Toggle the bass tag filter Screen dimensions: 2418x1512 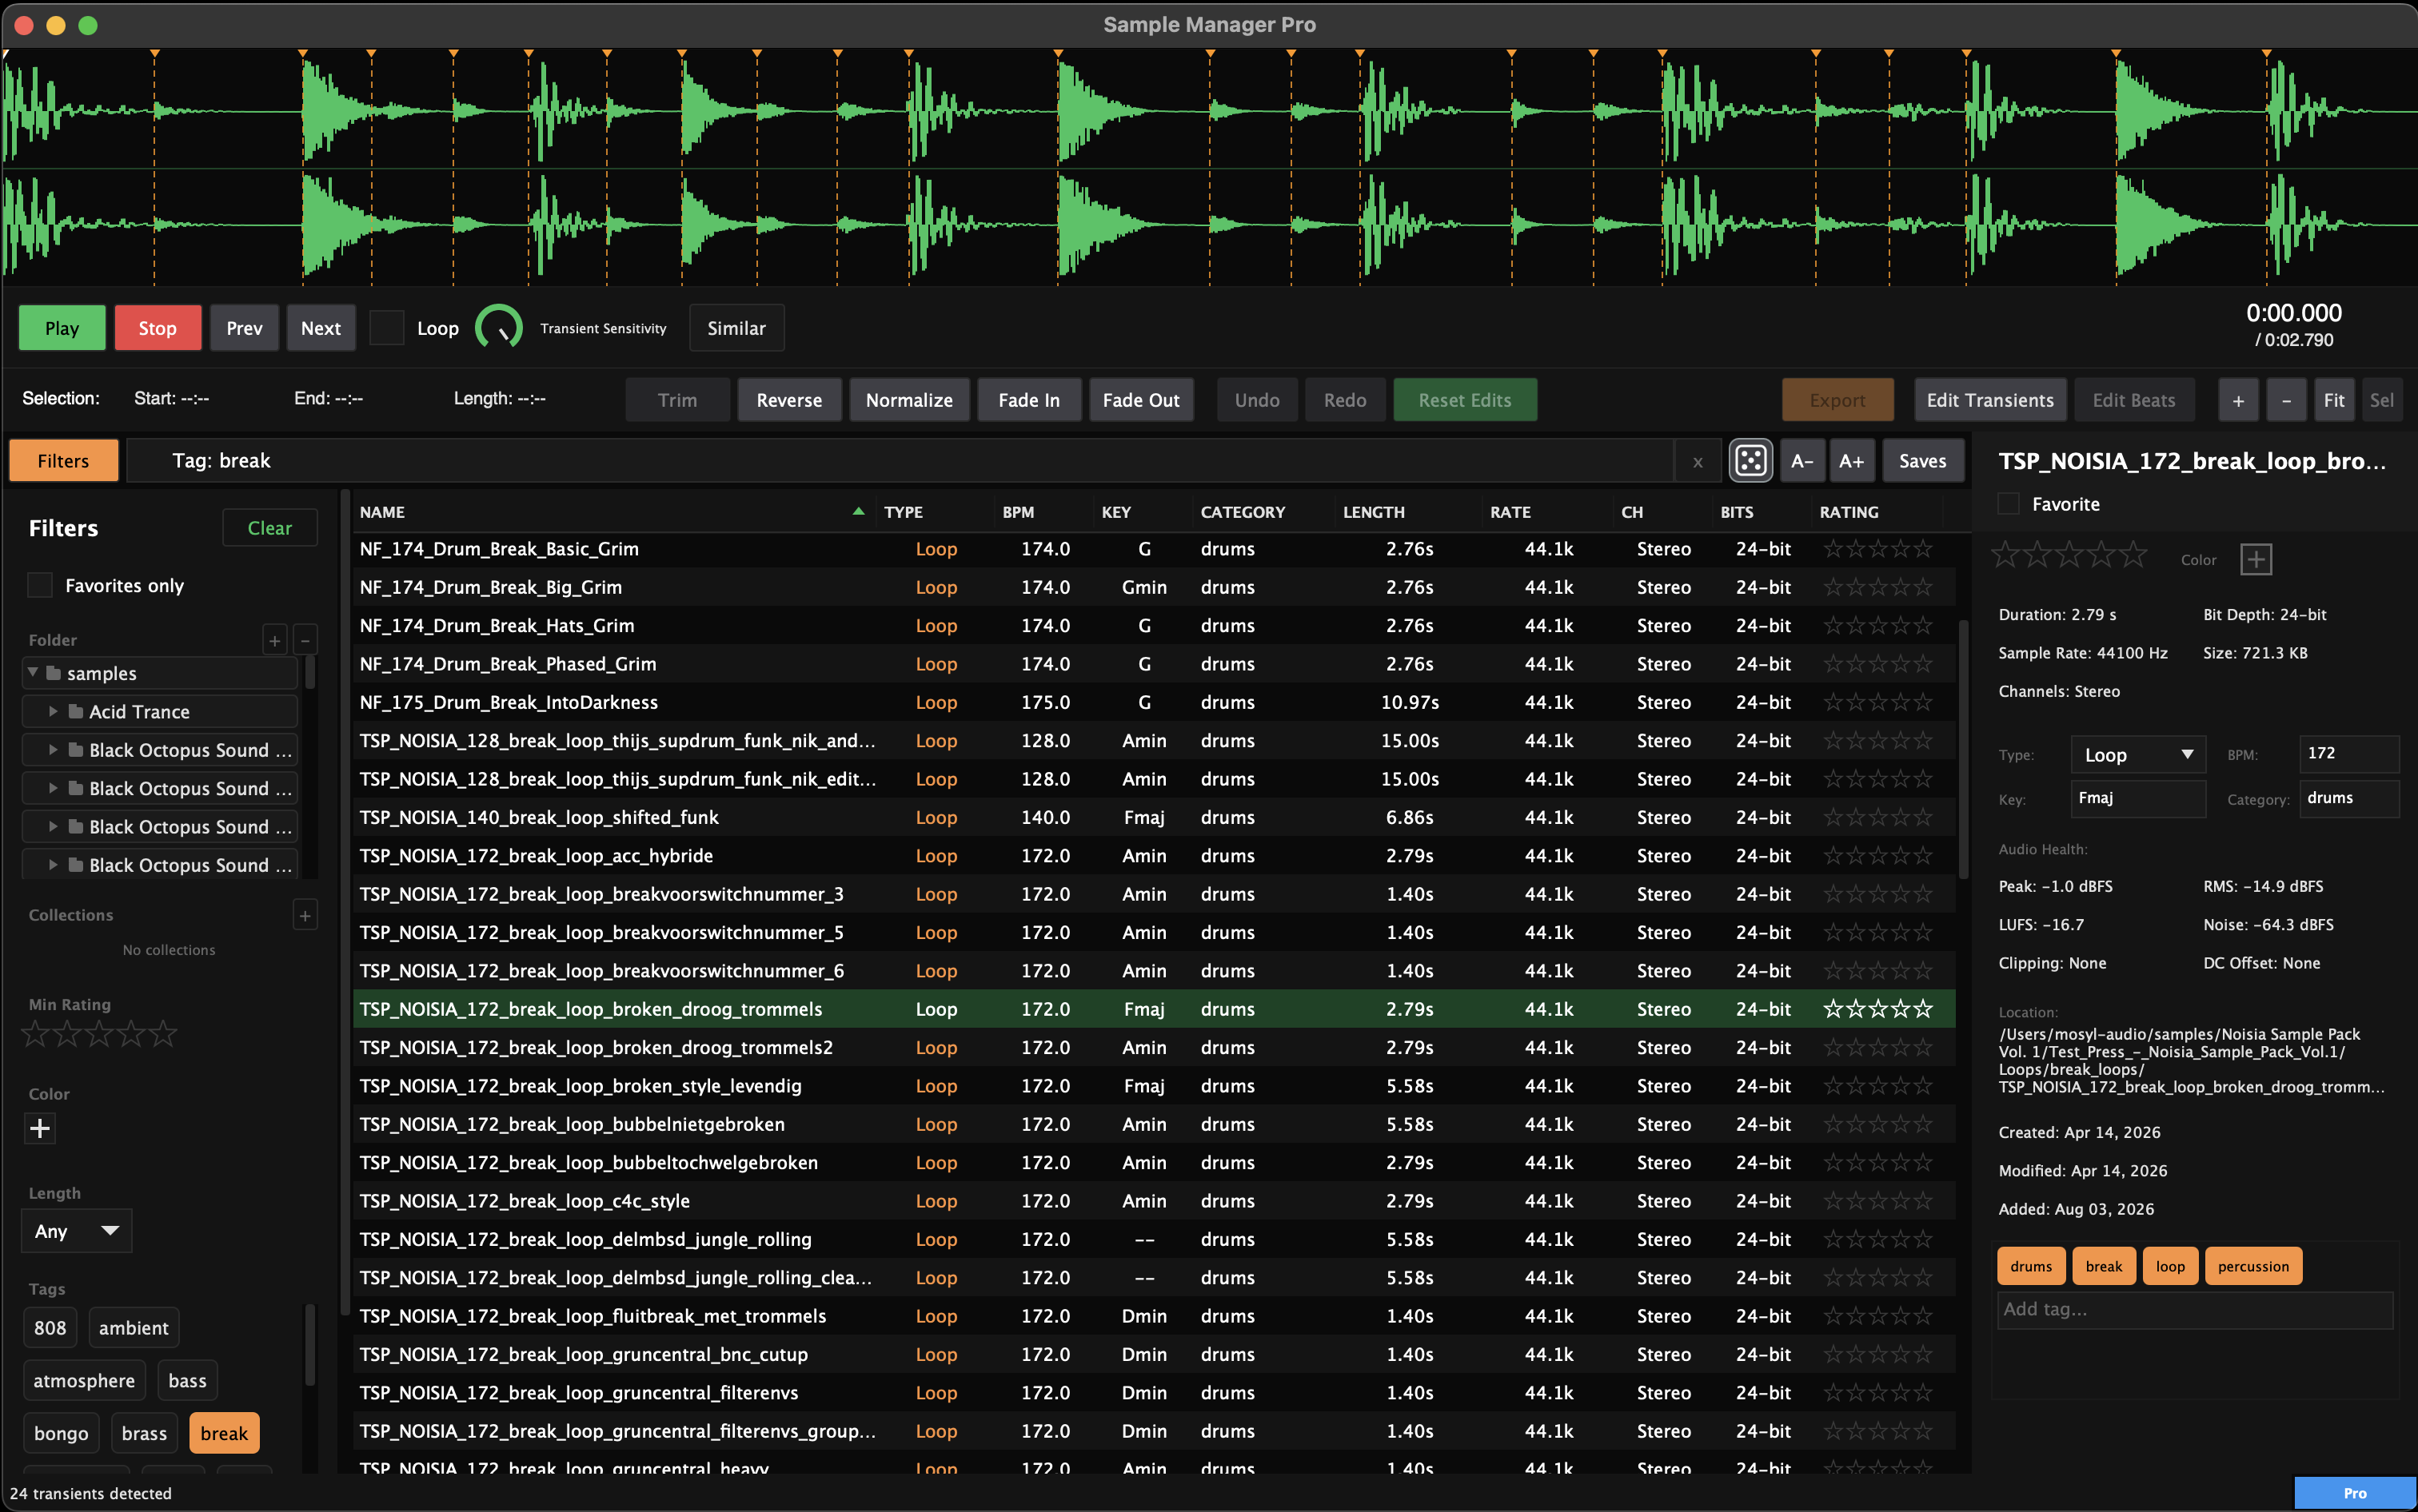188,1381
